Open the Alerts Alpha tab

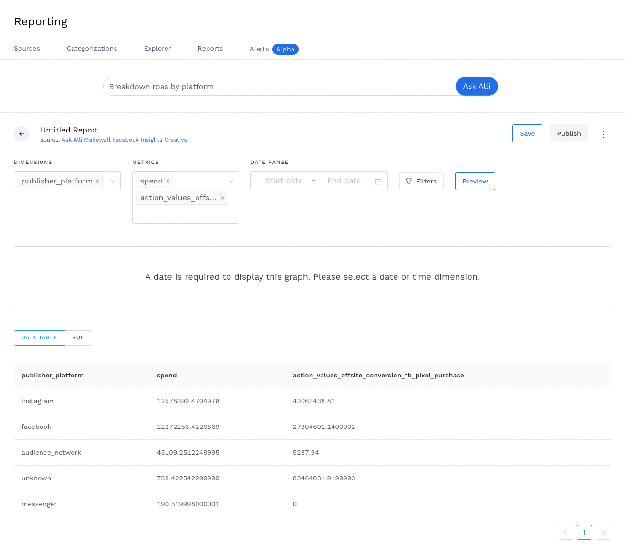[273, 49]
